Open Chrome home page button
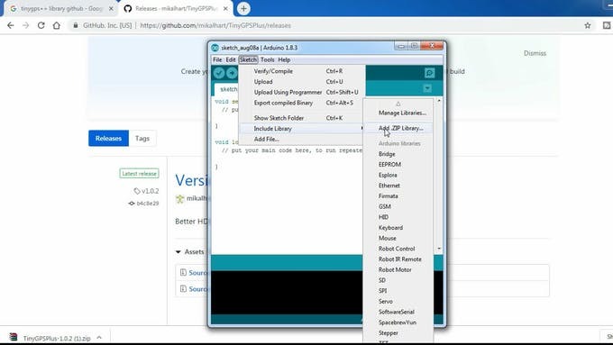The height and width of the screenshot is (345, 613). click(x=57, y=25)
